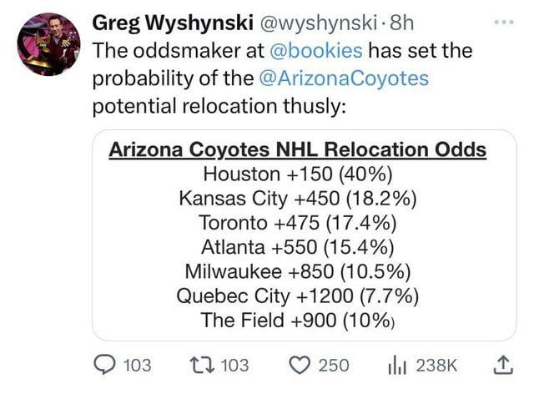Click the share upload arrow icon
This screenshot has width=534, height=394.
(x=503, y=364)
